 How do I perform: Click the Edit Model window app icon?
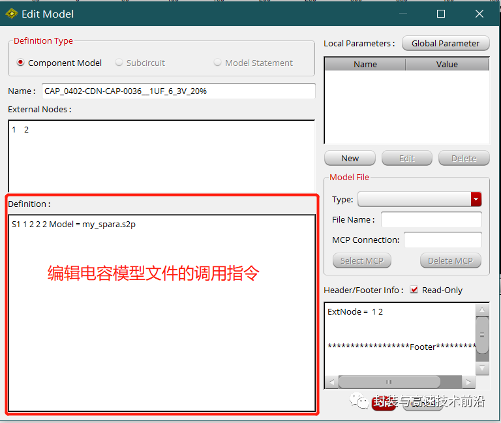pos(12,14)
